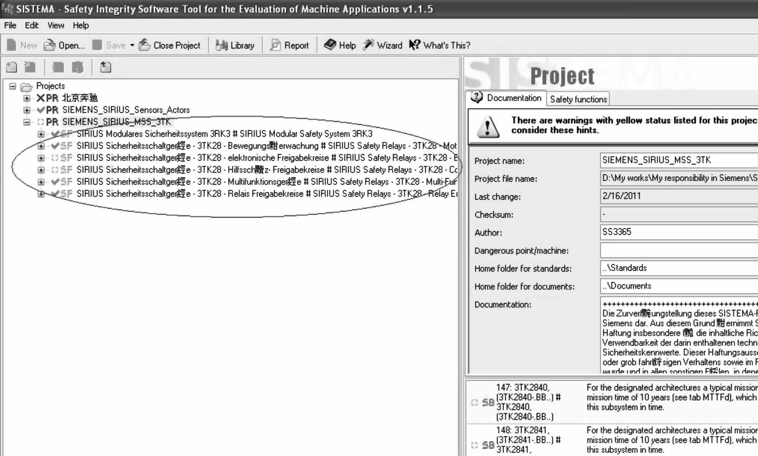The width and height of the screenshot is (758, 456).
Task: Open the Library
Action: click(x=235, y=45)
